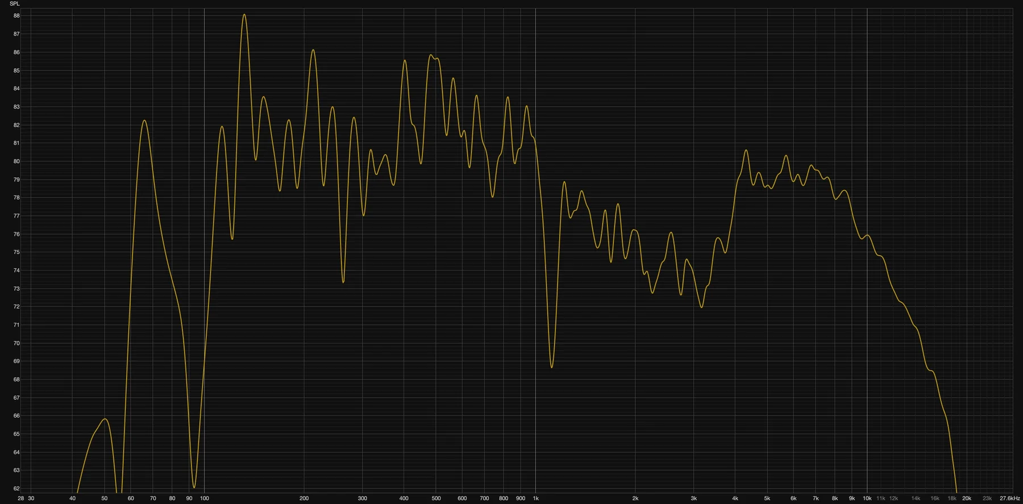Select the 62 value on the SPL axis
This screenshot has height=504, width=1023.
coord(16,489)
